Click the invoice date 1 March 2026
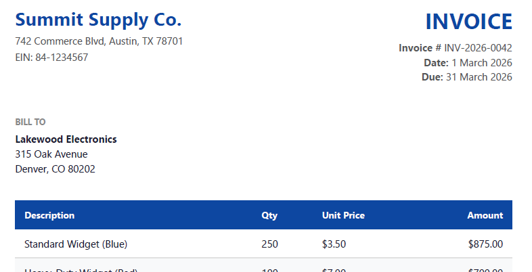The width and height of the screenshot is (532, 272). [x=481, y=62]
